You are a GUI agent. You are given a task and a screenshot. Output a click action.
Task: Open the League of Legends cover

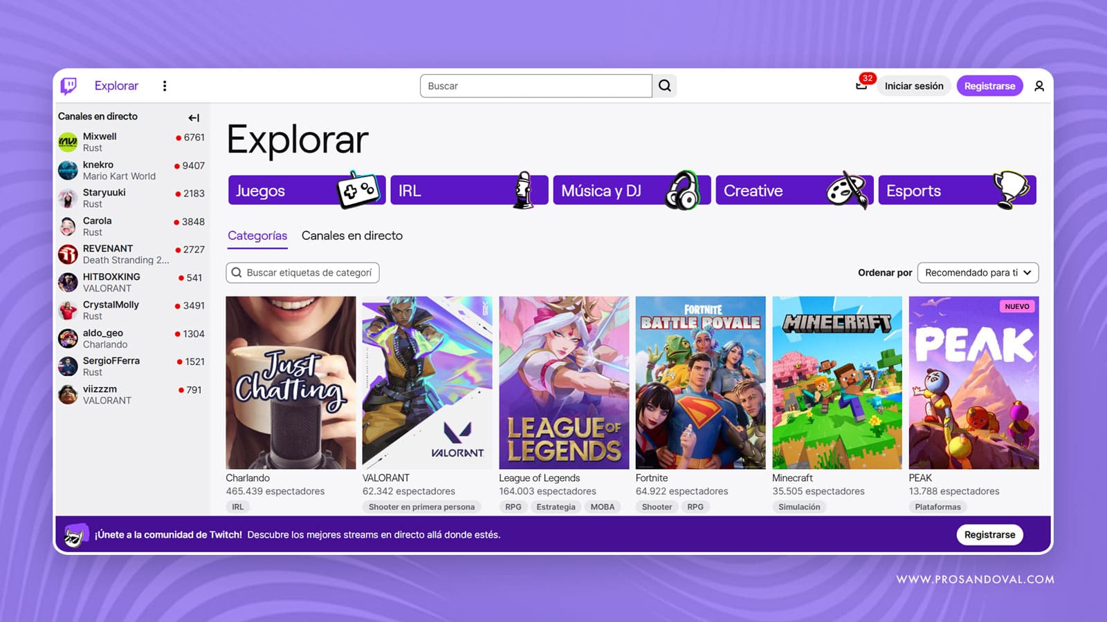pyautogui.click(x=564, y=383)
